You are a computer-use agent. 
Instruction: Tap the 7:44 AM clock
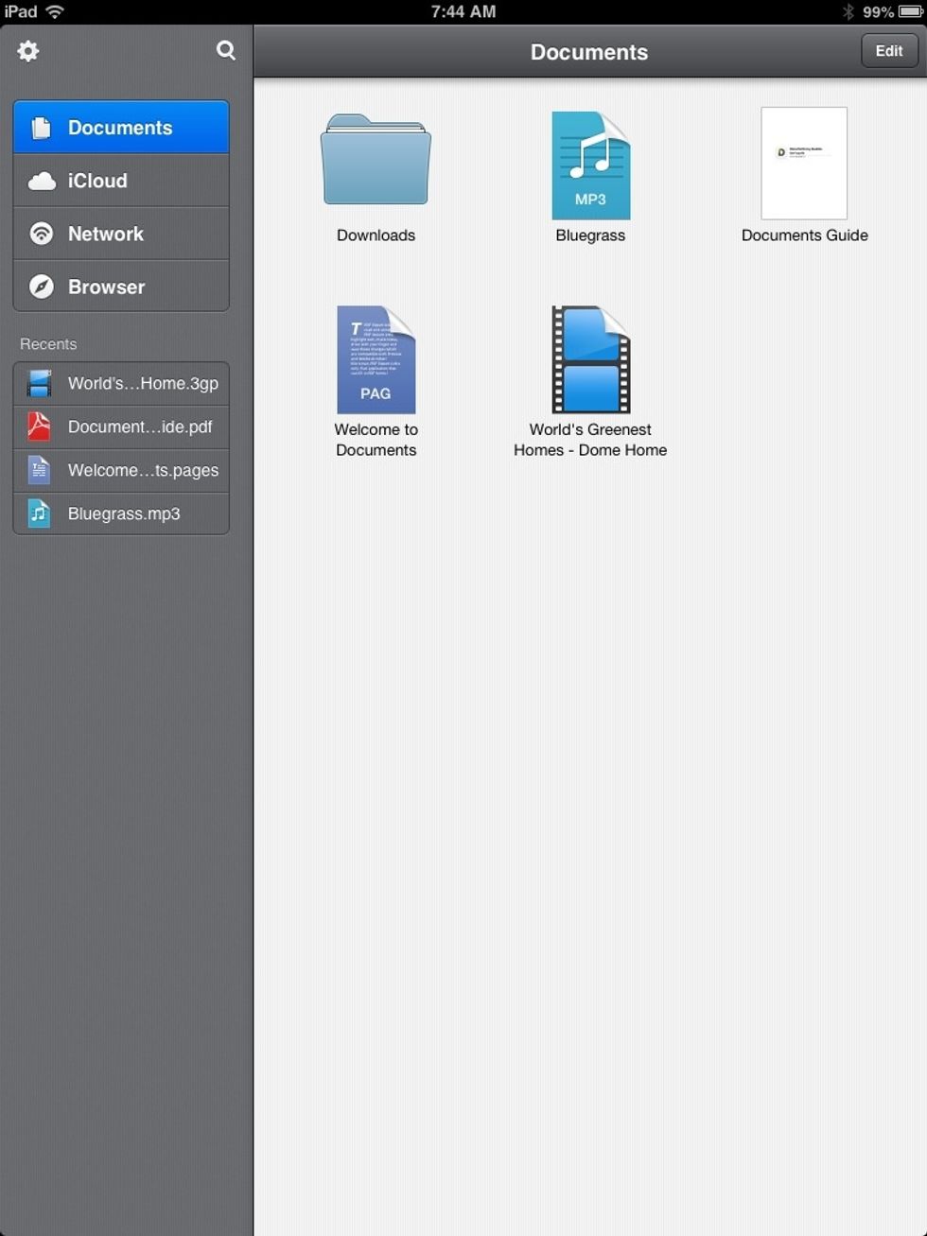pyautogui.click(x=463, y=12)
